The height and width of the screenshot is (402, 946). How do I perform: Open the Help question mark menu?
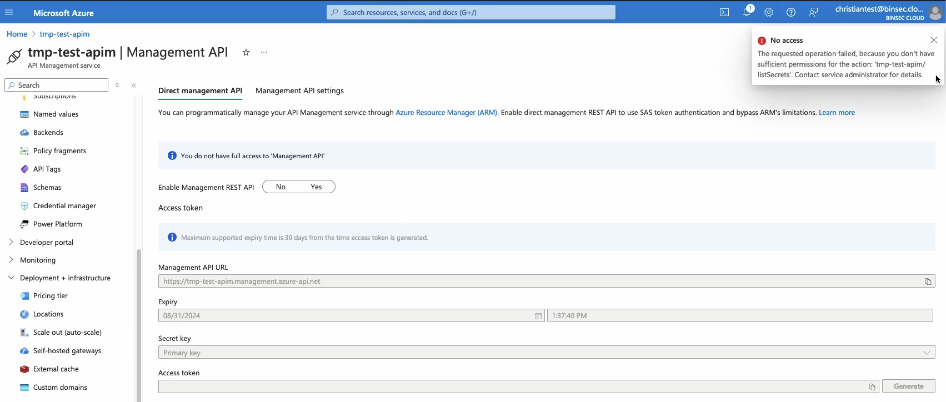click(x=791, y=12)
